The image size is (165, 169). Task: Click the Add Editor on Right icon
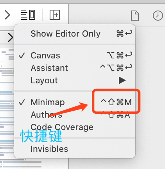55,15
